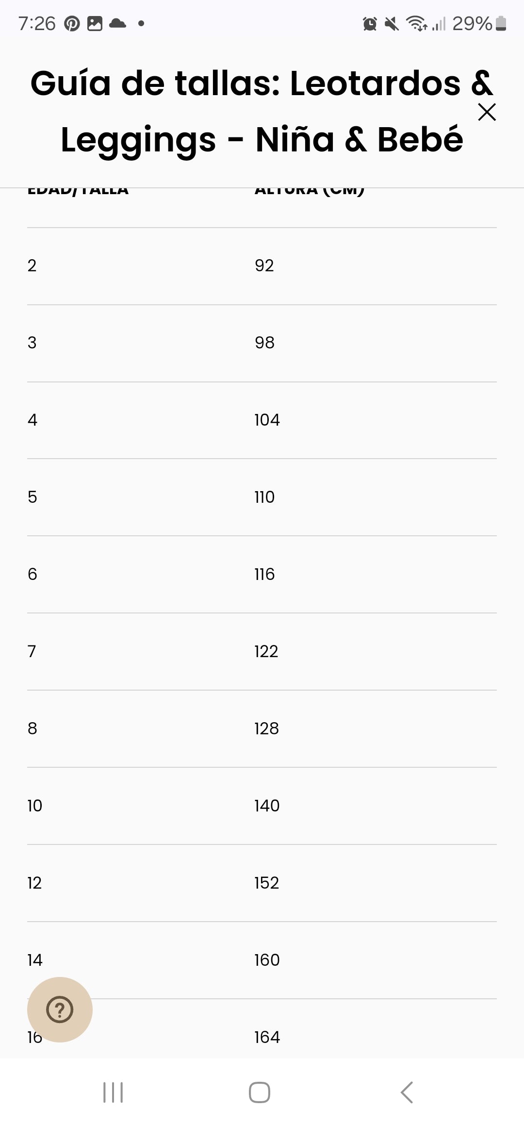Tap the Wi-Fi status icon
This screenshot has height=1124, width=524.
click(416, 23)
